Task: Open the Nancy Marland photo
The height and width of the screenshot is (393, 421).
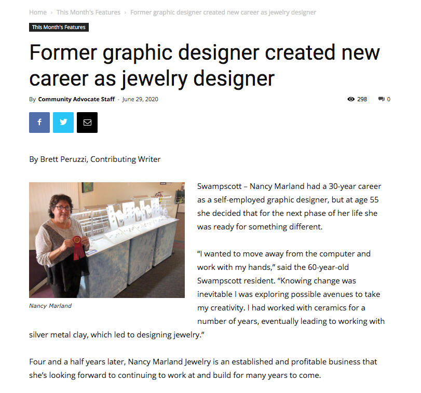Action: (x=107, y=240)
